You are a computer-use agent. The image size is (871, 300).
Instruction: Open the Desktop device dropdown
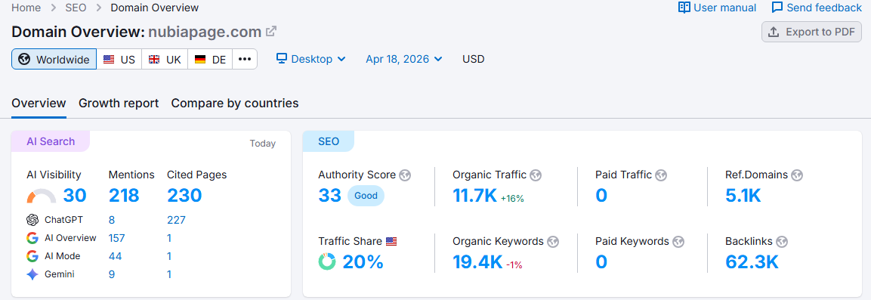click(311, 59)
